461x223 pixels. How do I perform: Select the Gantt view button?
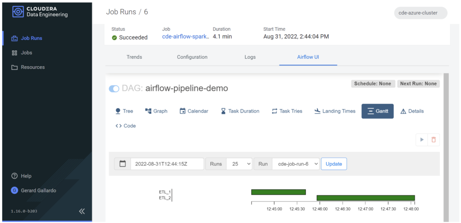tap(378, 111)
